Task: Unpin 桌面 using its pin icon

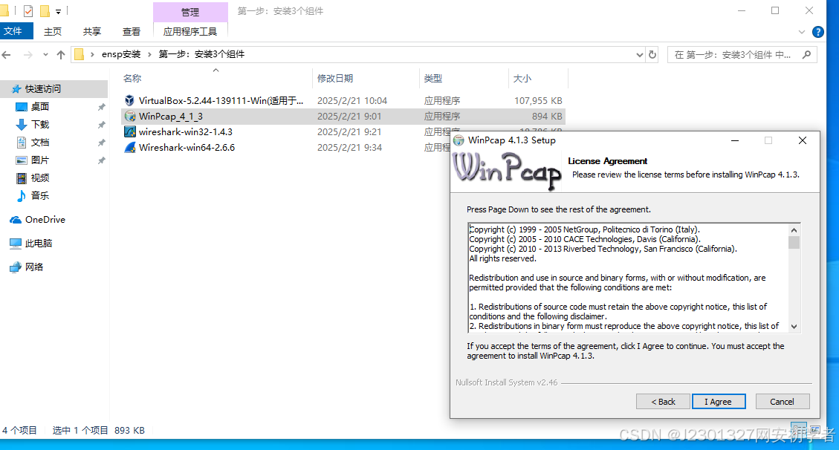Action: pos(101,107)
